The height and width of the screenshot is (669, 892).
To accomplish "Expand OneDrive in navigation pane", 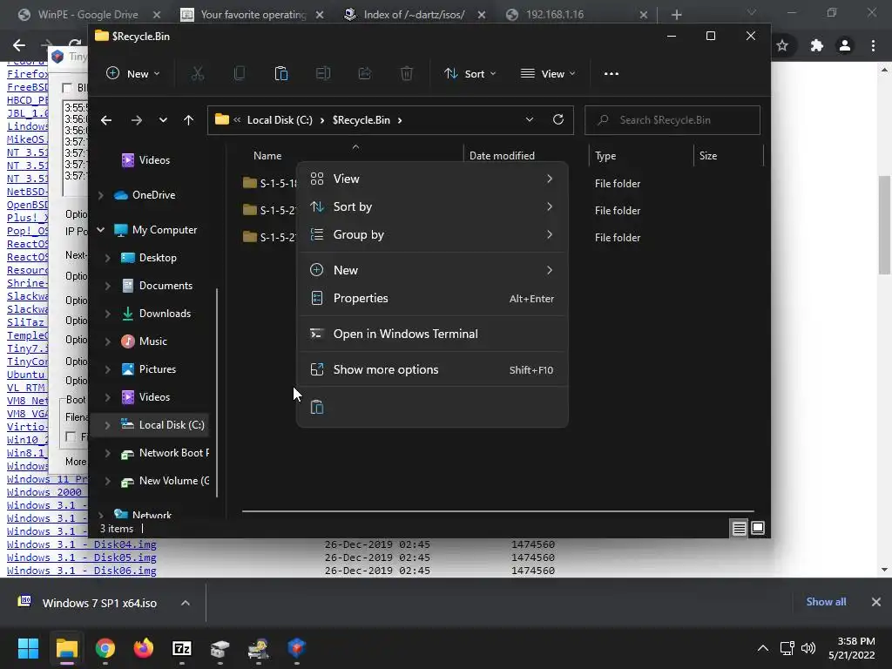I will pos(101,195).
